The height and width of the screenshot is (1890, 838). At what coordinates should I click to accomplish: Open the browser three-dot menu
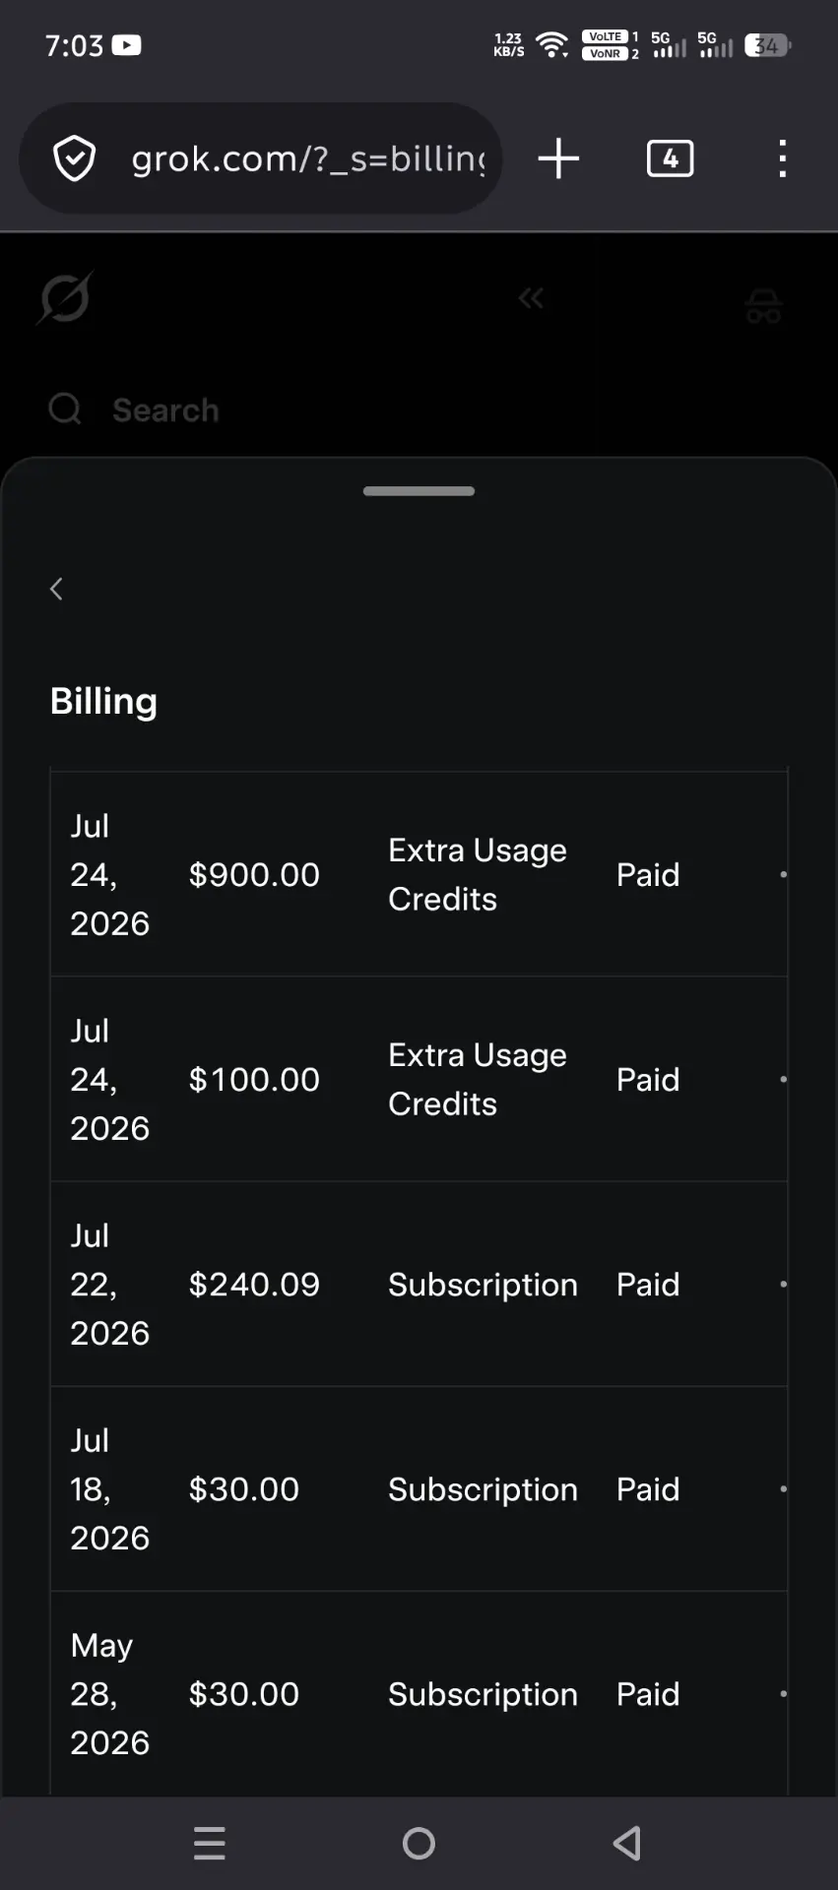[x=783, y=158]
